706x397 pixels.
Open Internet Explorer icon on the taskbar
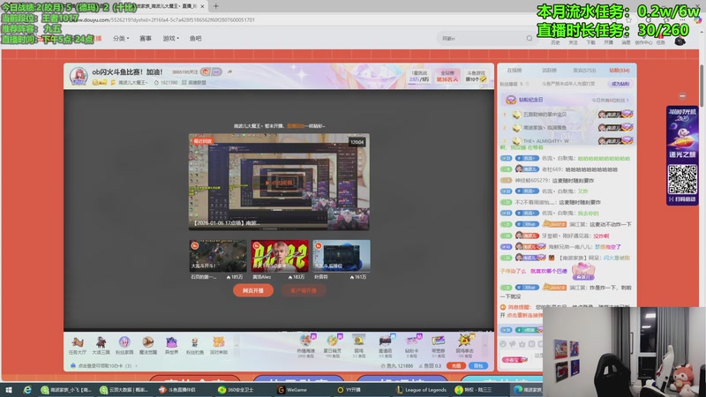27,390
